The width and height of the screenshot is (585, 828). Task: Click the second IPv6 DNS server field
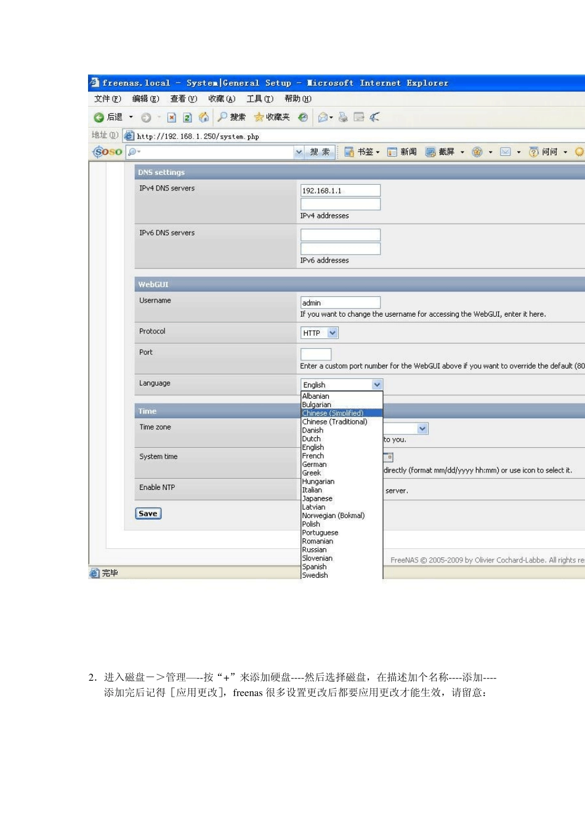341,249
